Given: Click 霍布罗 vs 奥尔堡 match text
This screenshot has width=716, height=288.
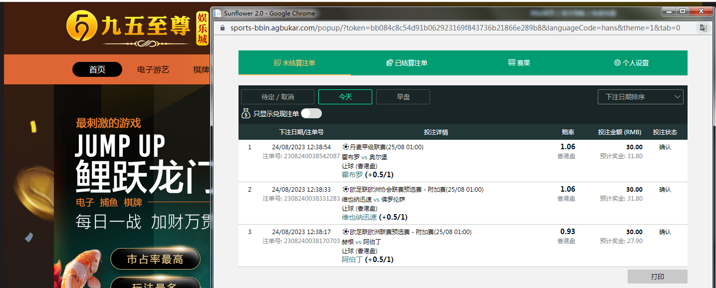Looking at the screenshot, I should [364, 157].
